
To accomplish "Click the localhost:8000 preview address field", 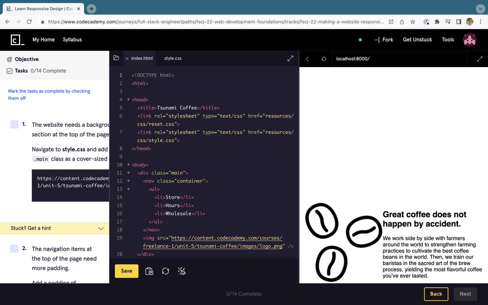I will [399, 59].
